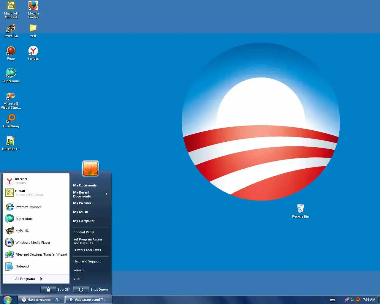Open My Pictures from Start menu
This screenshot has height=304, width=380.
point(91,203)
